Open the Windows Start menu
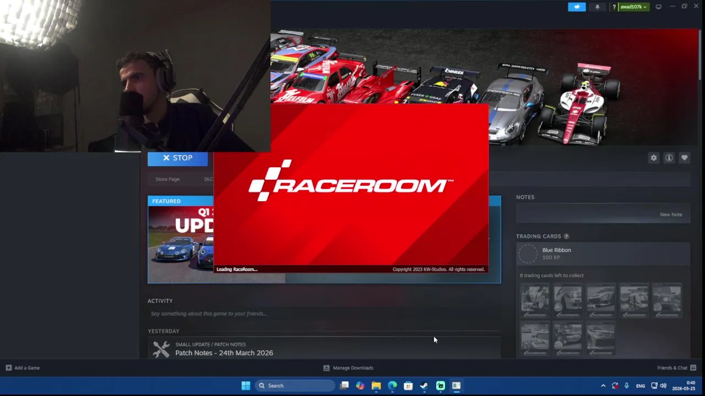705x396 pixels. (x=246, y=386)
